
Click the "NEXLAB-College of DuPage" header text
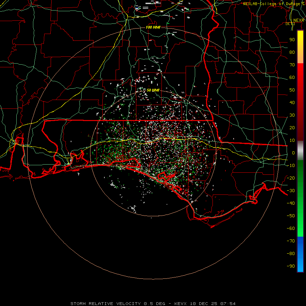pyautogui.click(x=271, y=4)
